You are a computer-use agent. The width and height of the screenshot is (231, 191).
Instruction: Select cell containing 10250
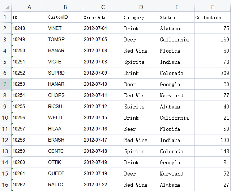point(29,50)
